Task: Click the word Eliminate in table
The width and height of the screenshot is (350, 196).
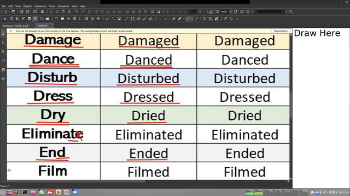Action: tap(52, 134)
